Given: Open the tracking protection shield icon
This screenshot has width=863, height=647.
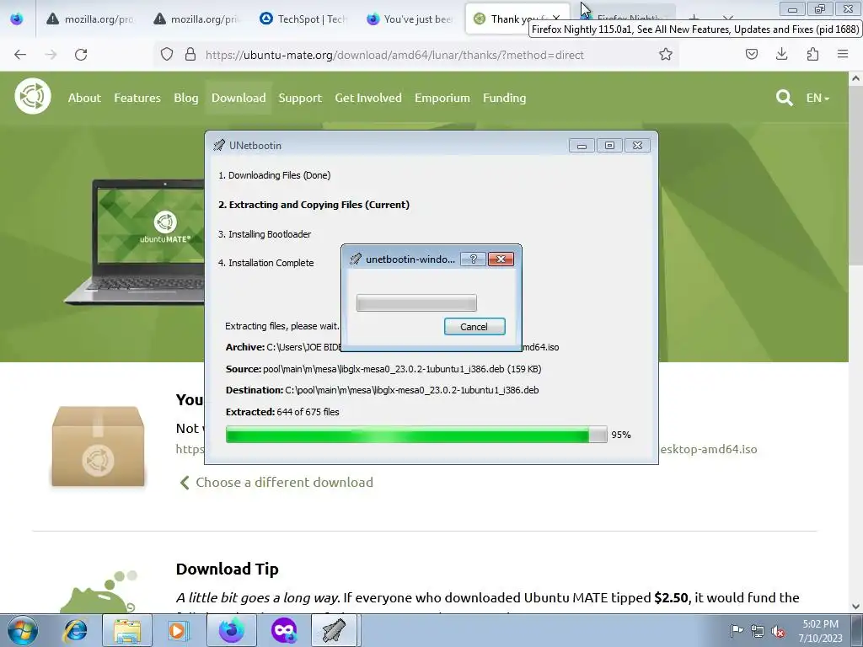Looking at the screenshot, I should coord(167,55).
